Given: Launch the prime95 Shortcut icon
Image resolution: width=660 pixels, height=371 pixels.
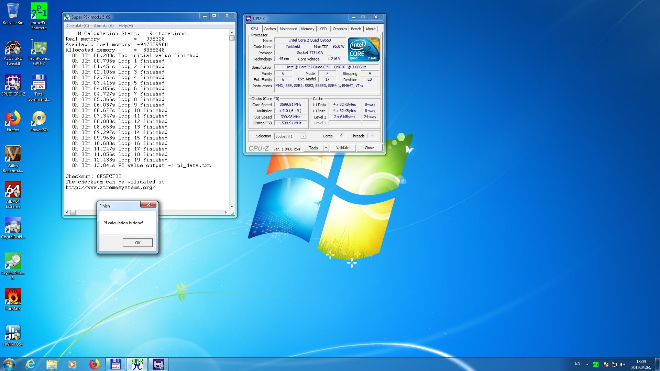Looking at the screenshot, I should click(39, 16).
